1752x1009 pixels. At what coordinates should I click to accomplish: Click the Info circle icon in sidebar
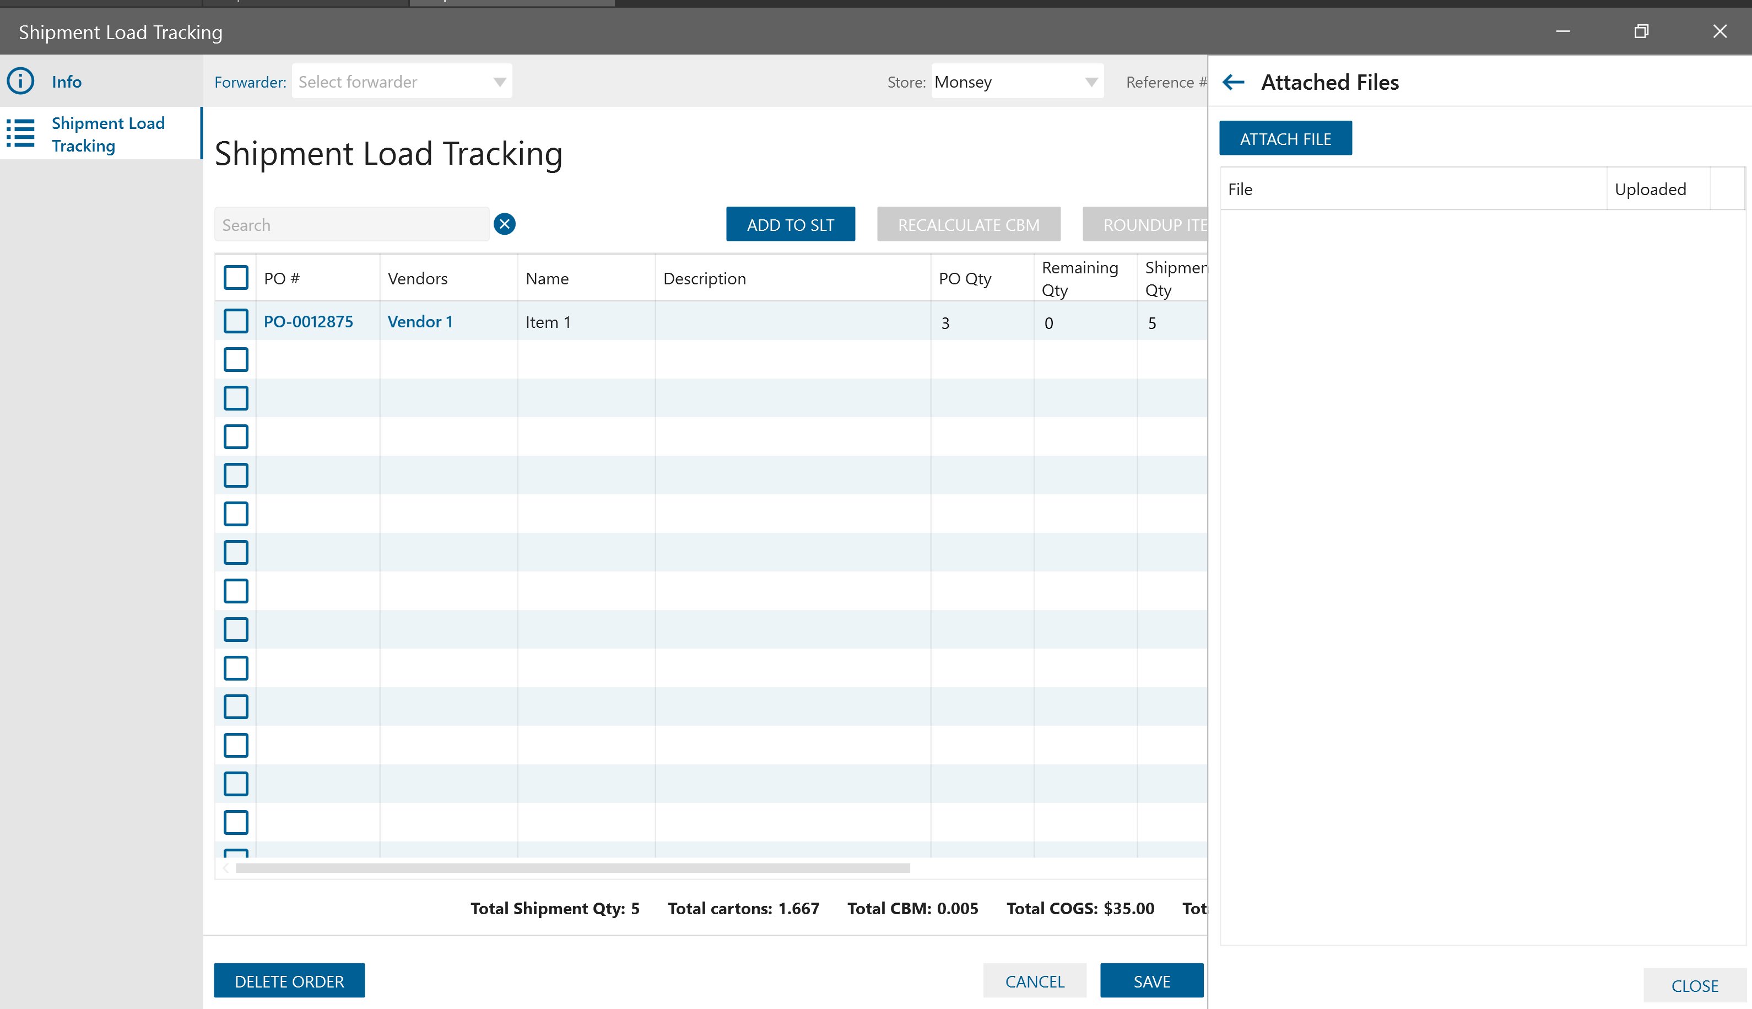point(21,81)
